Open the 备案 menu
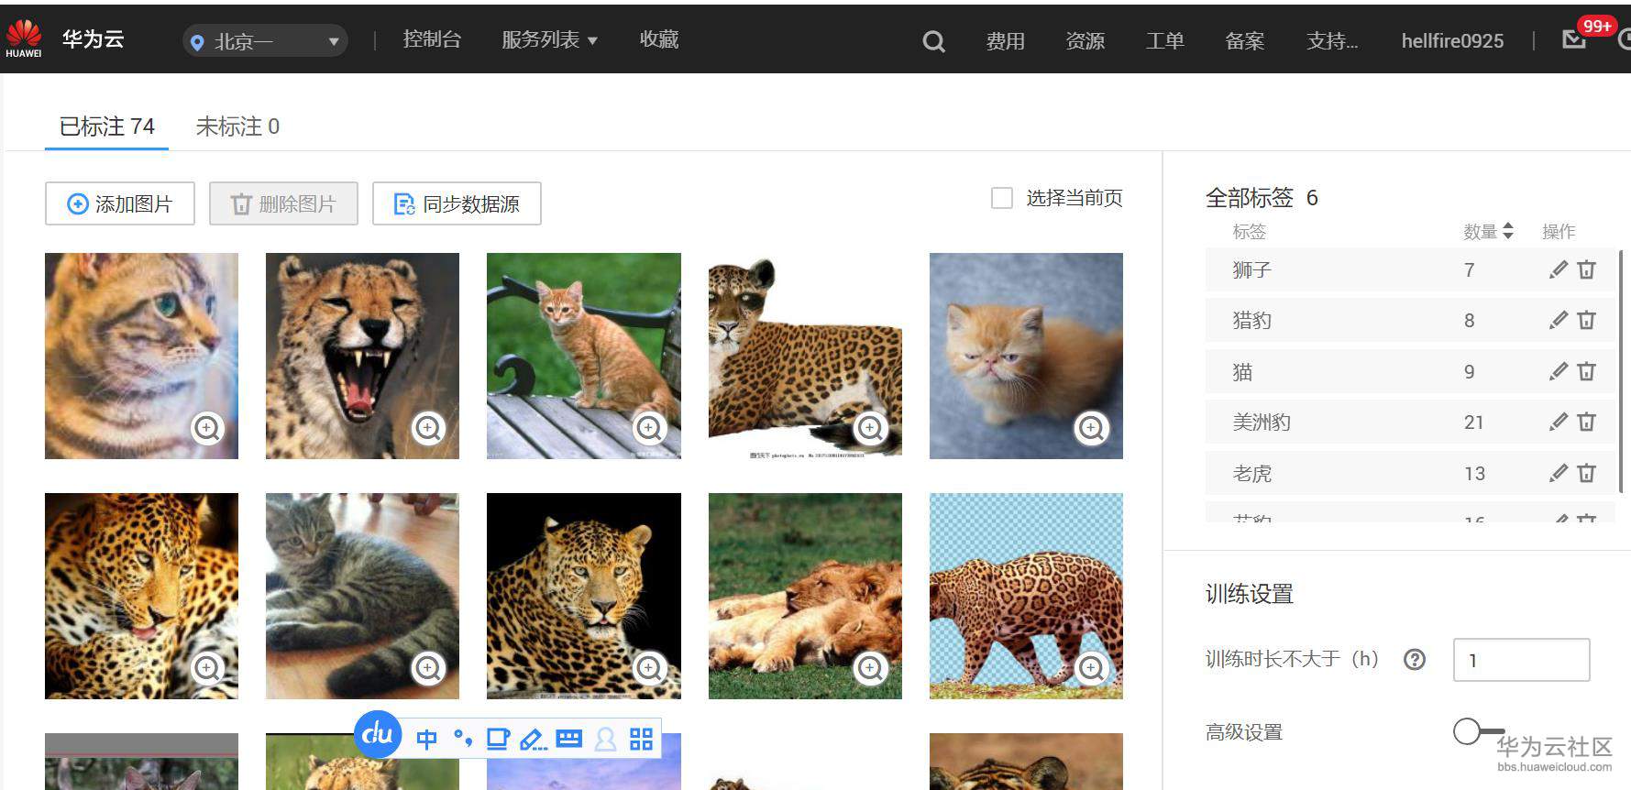The image size is (1631, 790). pos(1245,41)
